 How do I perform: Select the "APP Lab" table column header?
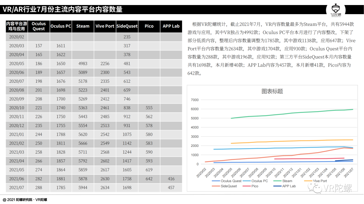[171, 26]
